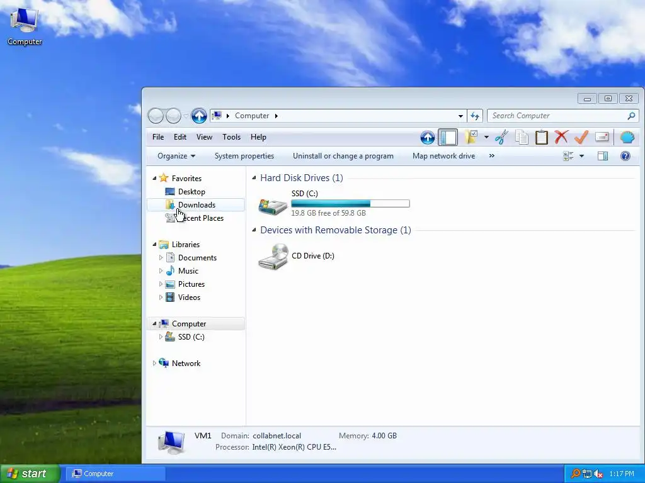Click the Cut scissors icon
645x483 pixels.
501,137
